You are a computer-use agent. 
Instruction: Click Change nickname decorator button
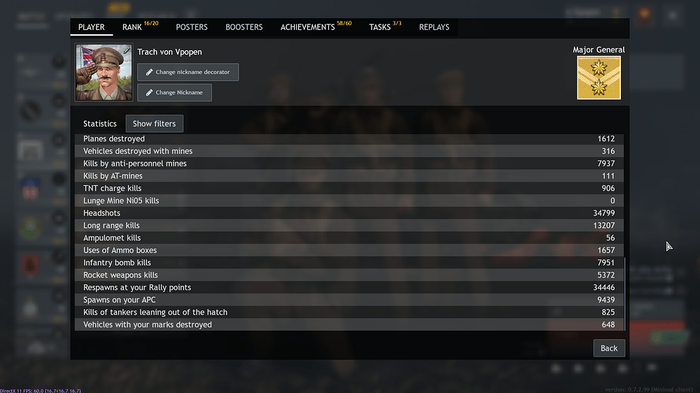point(188,72)
